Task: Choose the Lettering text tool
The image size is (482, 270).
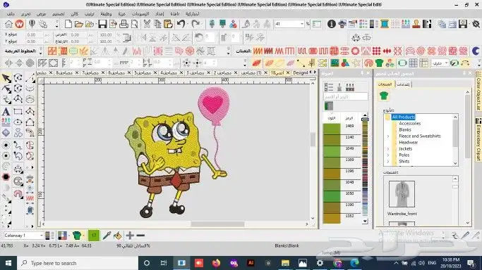Action: (x=6, y=111)
